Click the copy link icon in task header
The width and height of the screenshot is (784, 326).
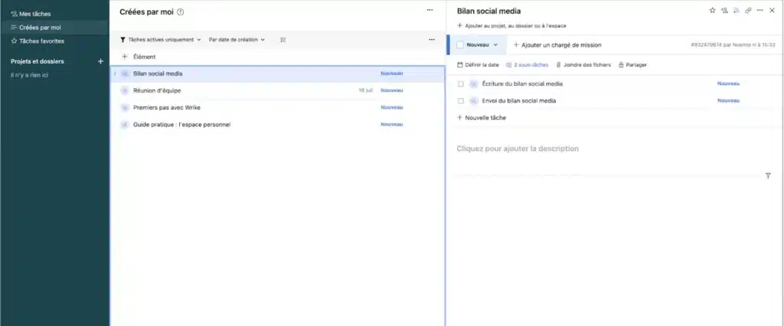(x=748, y=11)
